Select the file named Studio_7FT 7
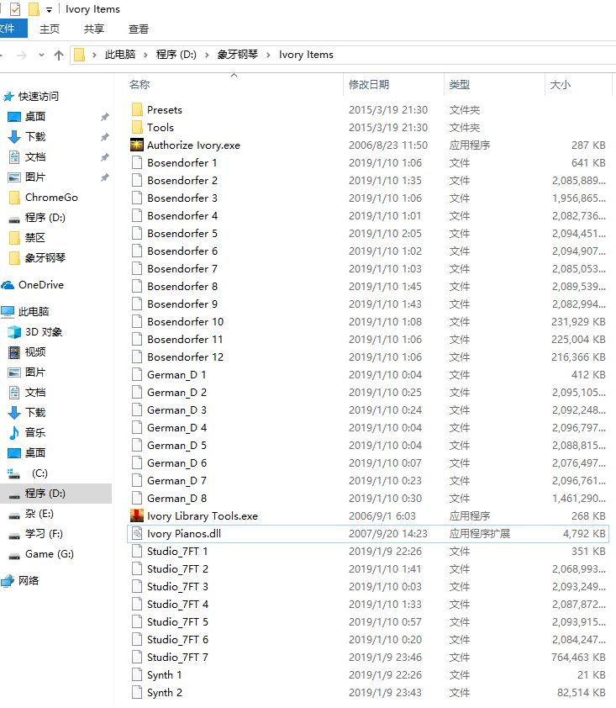 point(177,657)
